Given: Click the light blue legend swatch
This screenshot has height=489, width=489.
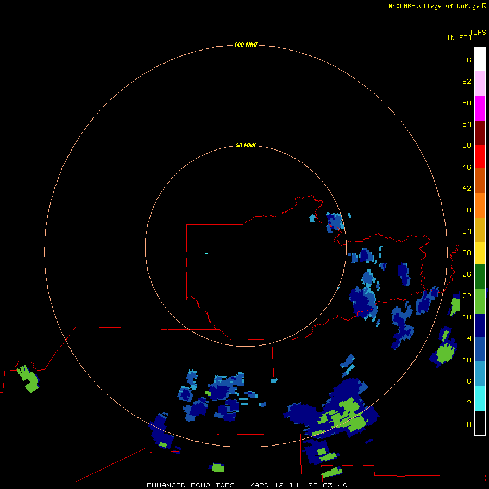Looking at the screenshot, I should 480,374.
